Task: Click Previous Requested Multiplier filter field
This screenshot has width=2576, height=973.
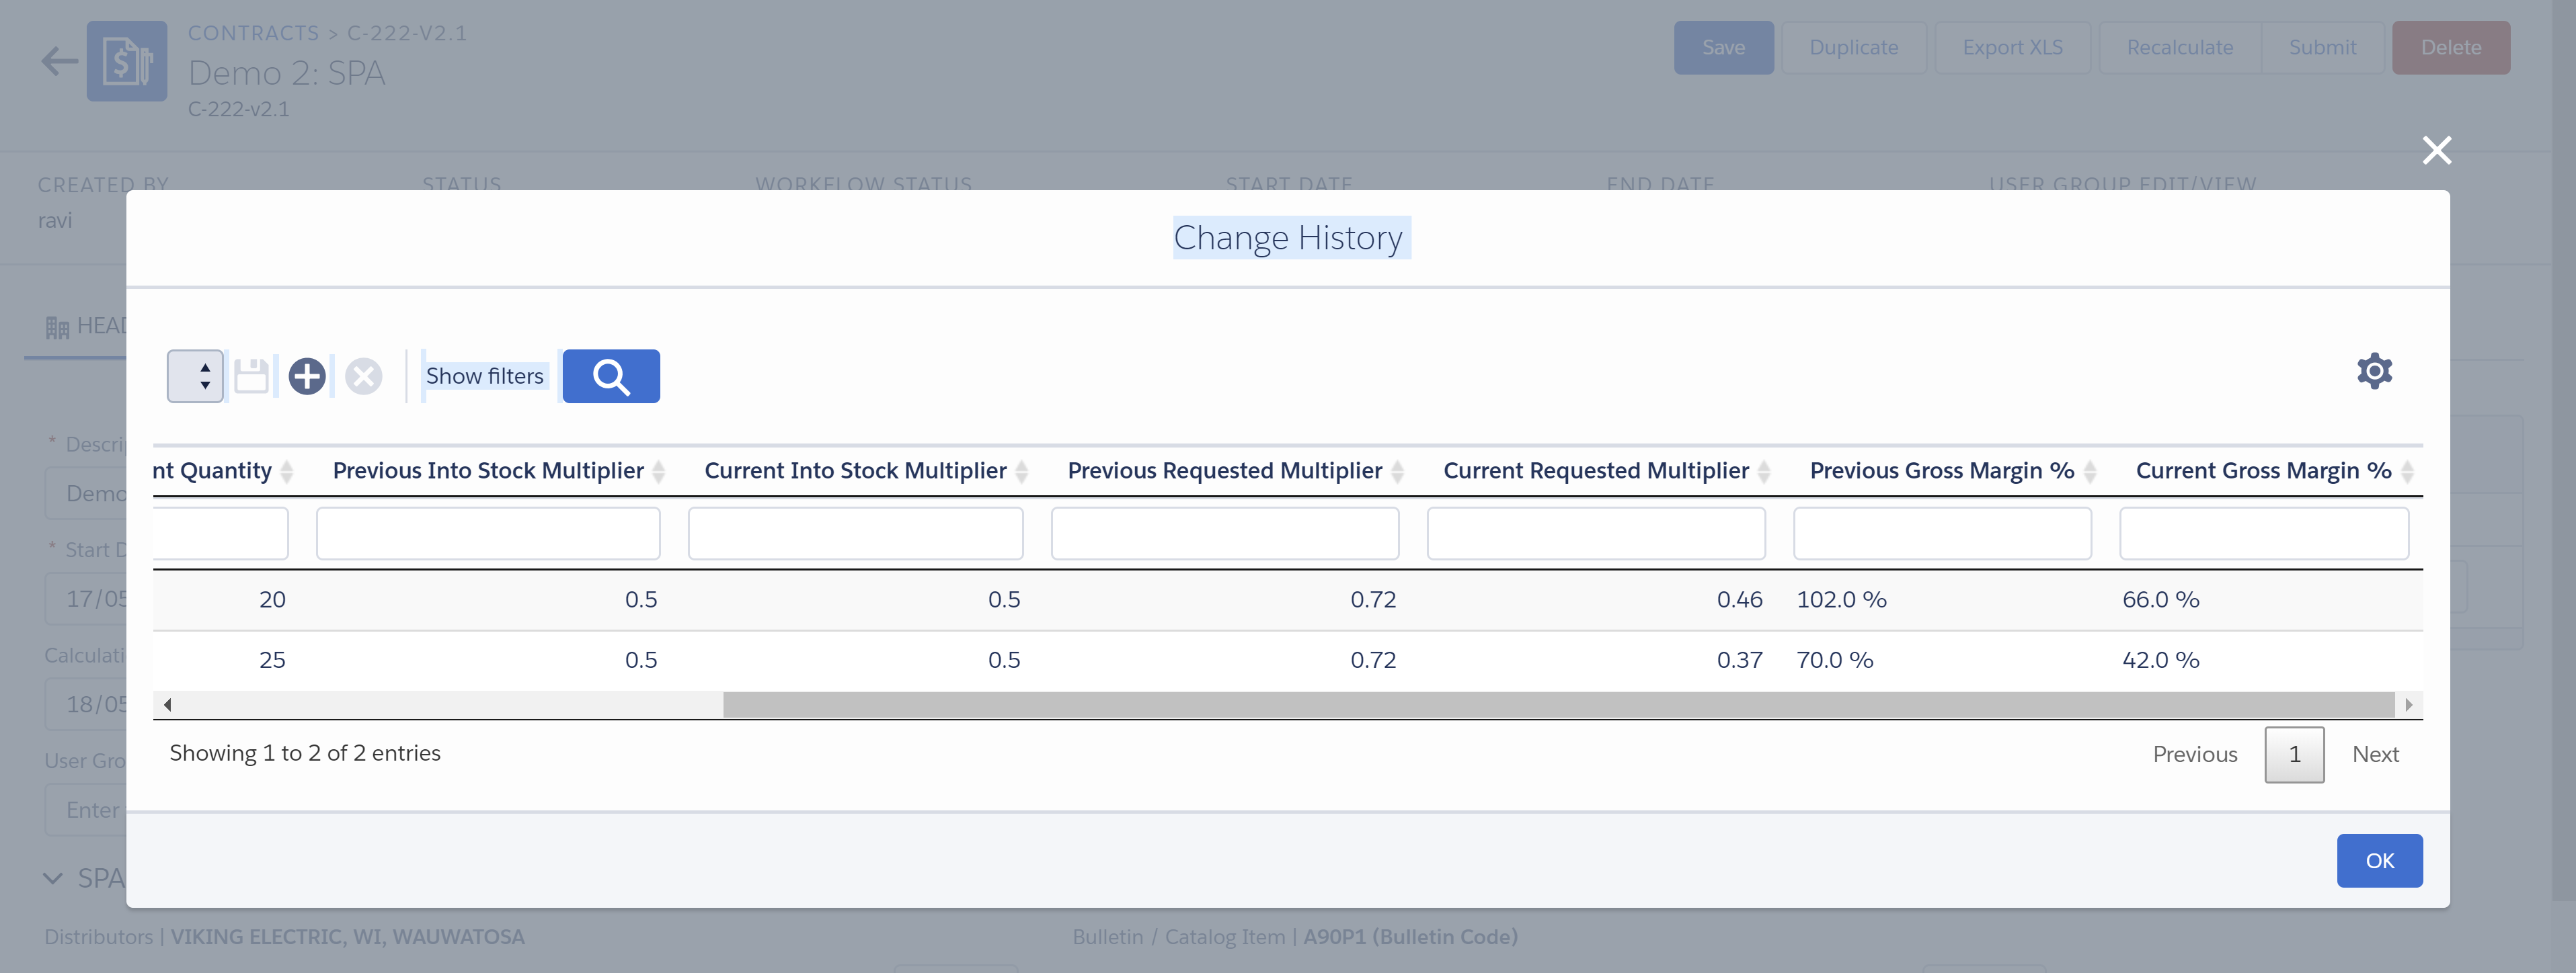Action: pyautogui.click(x=1224, y=534)
